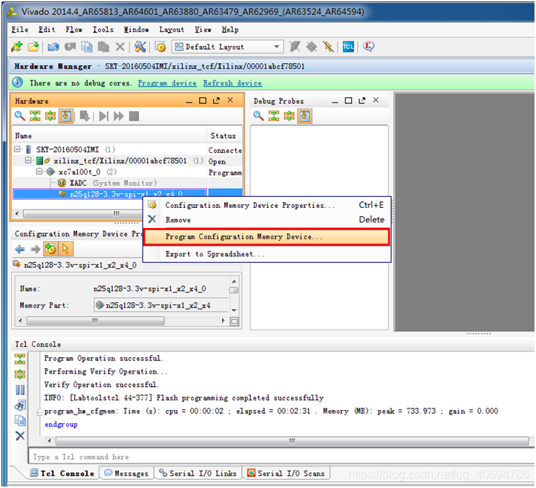Click Expand All in Hardware panel
Viewport: 536px width, 488px height.
(x=50, y=116)
